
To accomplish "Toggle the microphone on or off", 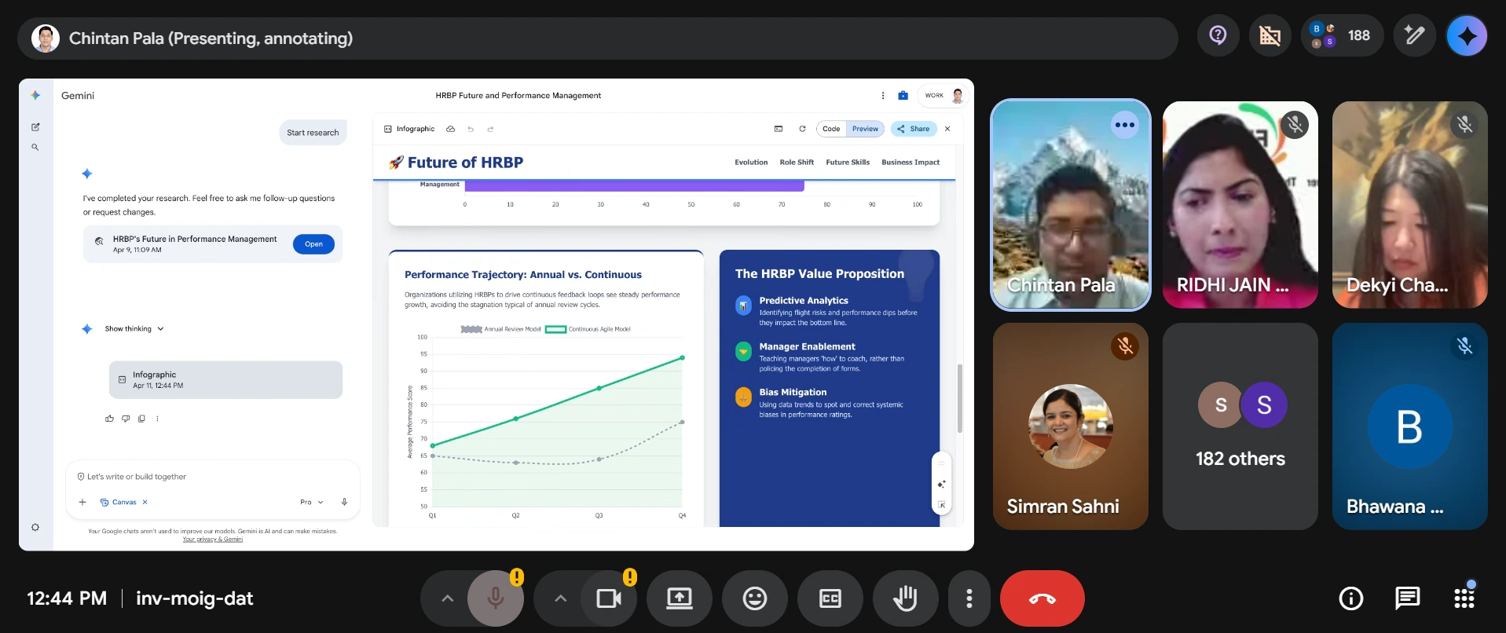I will pos(495,598).
